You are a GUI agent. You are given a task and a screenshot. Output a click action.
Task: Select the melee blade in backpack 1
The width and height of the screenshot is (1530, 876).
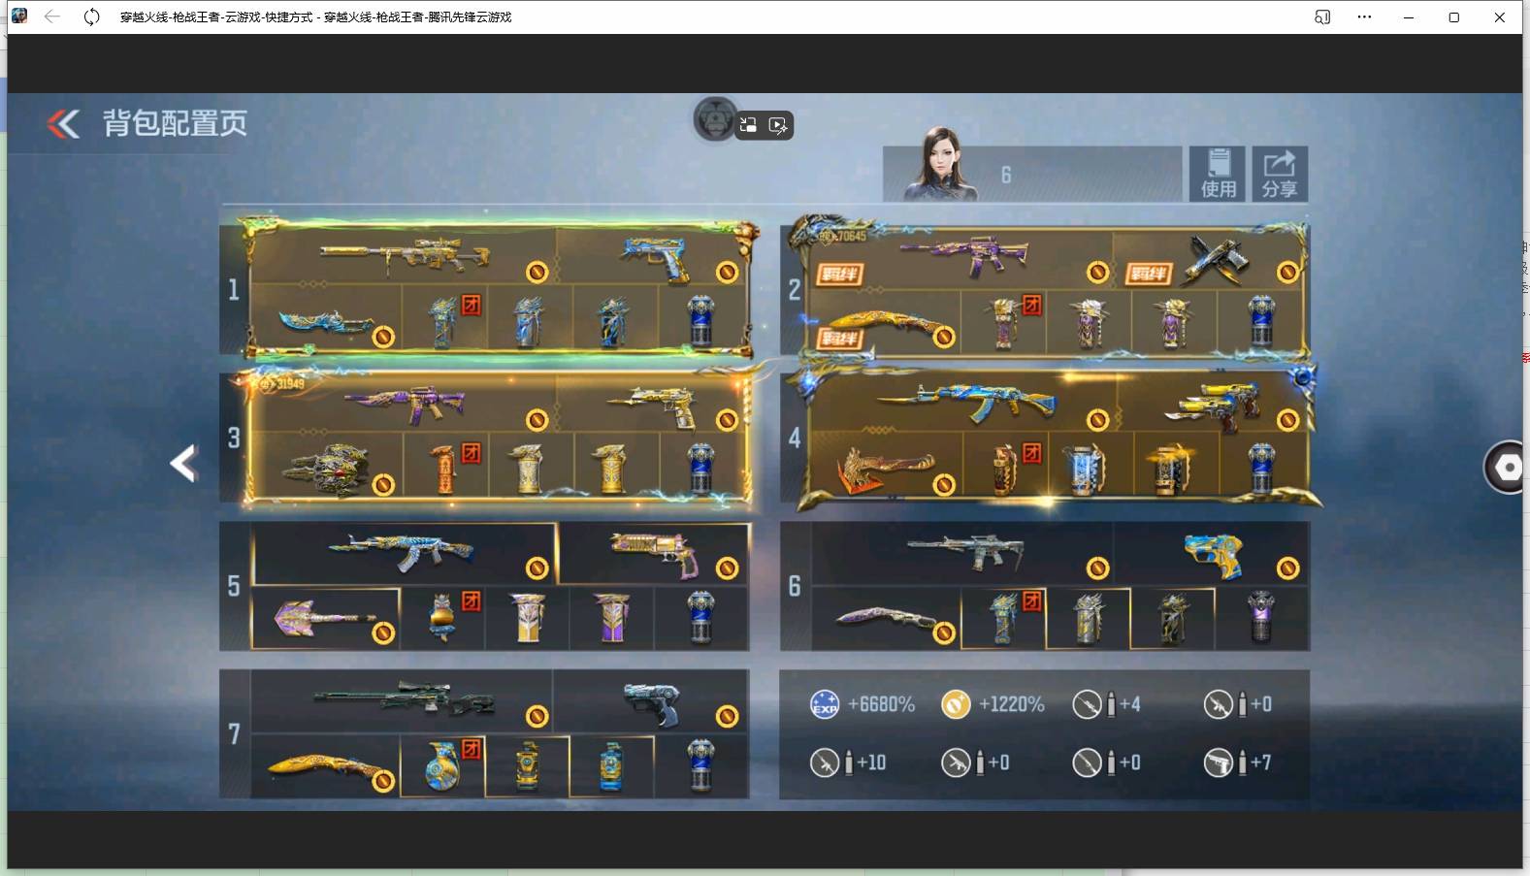tap(325, 321)
